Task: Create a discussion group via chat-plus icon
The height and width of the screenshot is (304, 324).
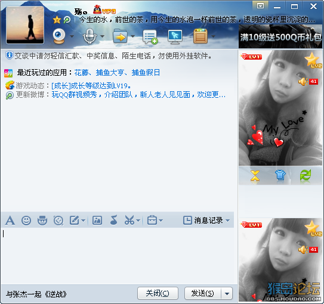Action: [150, 37]
